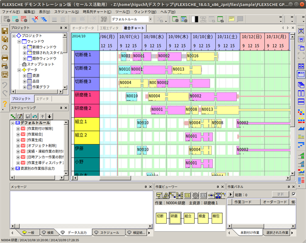Click the print icon in left sidebar
This screenshot has width=306, height=243.
[x=5, y=58]
